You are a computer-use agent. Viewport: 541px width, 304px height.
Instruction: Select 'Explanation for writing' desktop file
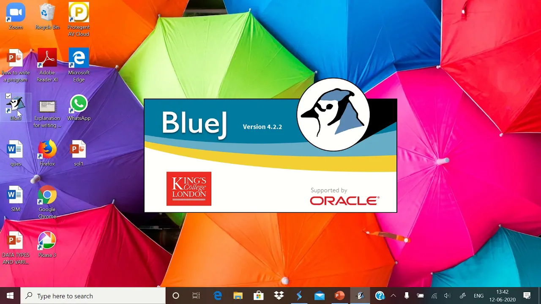[x=47, y=113]
